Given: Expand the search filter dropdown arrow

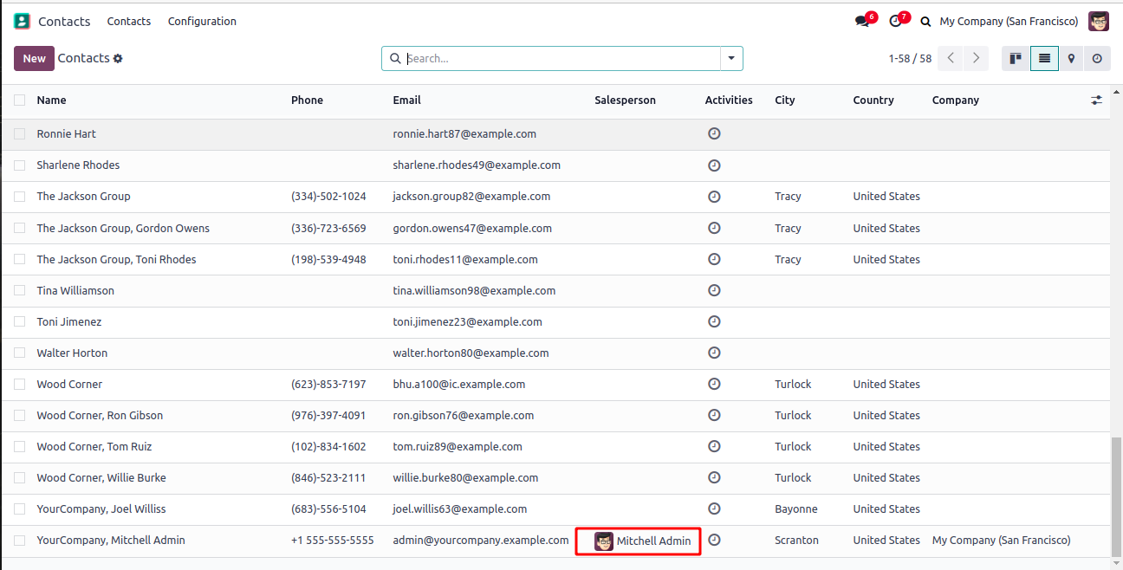Looking at the screenshot, I should pos(731,58).
